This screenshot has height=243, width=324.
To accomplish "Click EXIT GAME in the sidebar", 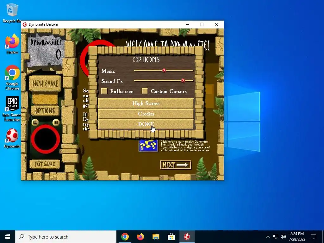I will [x=45, y=164].
